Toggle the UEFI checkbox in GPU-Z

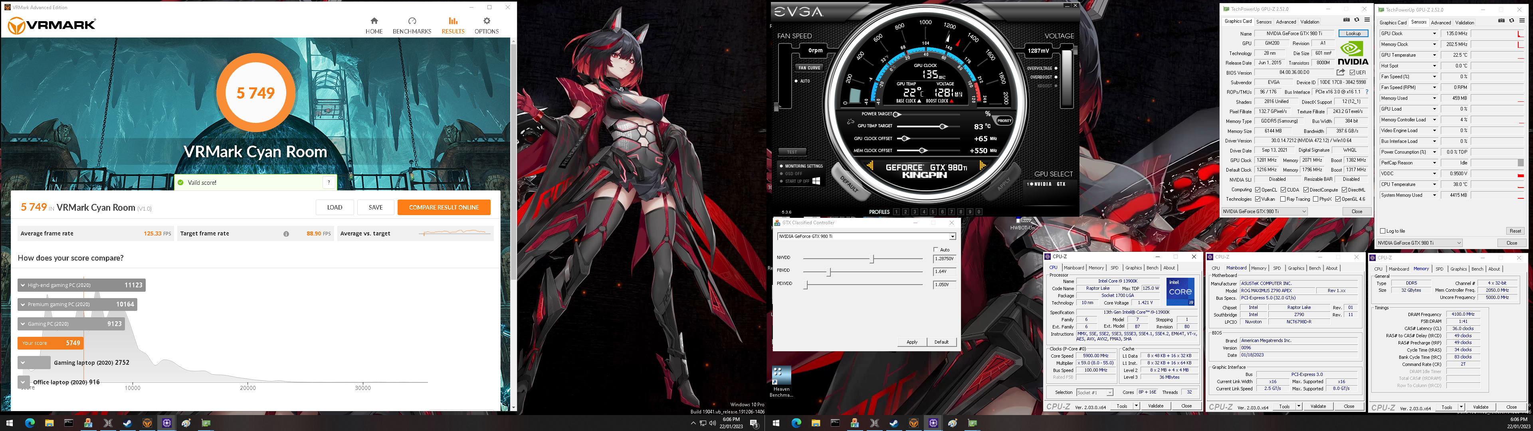[x=1352, y=73]
